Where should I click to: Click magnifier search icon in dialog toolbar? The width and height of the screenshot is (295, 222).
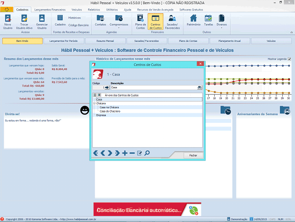tap(147, 153)
